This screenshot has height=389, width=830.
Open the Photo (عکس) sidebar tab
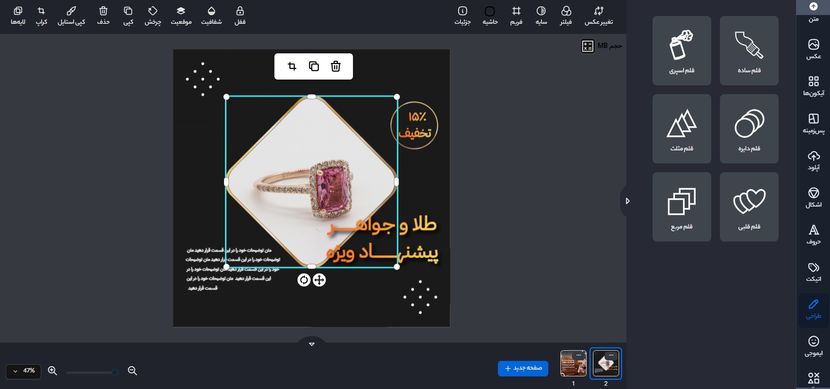click(x=814, y=49)
